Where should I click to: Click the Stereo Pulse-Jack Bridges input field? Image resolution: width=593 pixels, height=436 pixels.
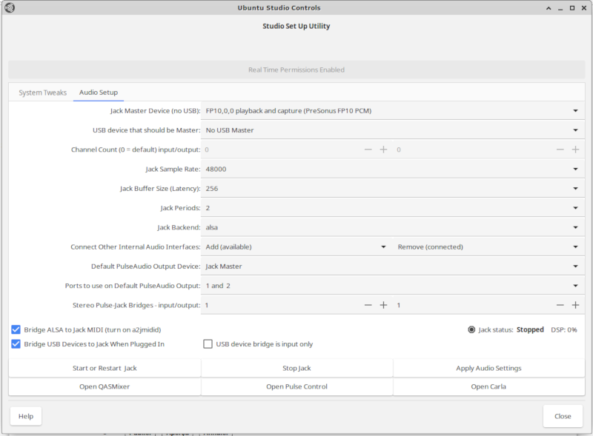[x=282, y=305]
